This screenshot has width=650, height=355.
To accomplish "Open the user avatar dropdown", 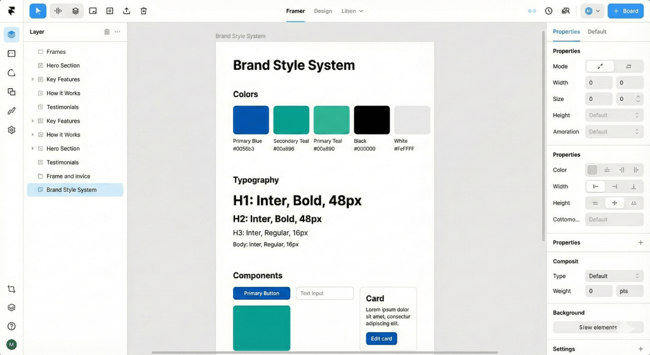I will tap(592, 11).
